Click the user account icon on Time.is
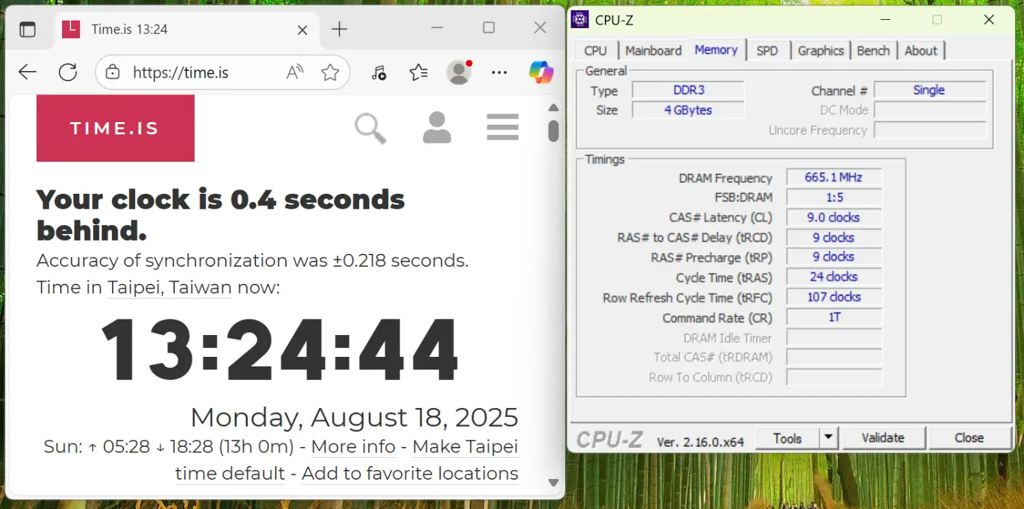 tap(437, 128)
